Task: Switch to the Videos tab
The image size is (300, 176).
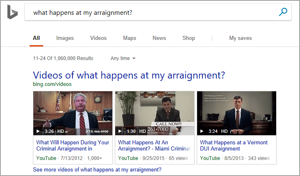Action: click(x=98, y=38)
